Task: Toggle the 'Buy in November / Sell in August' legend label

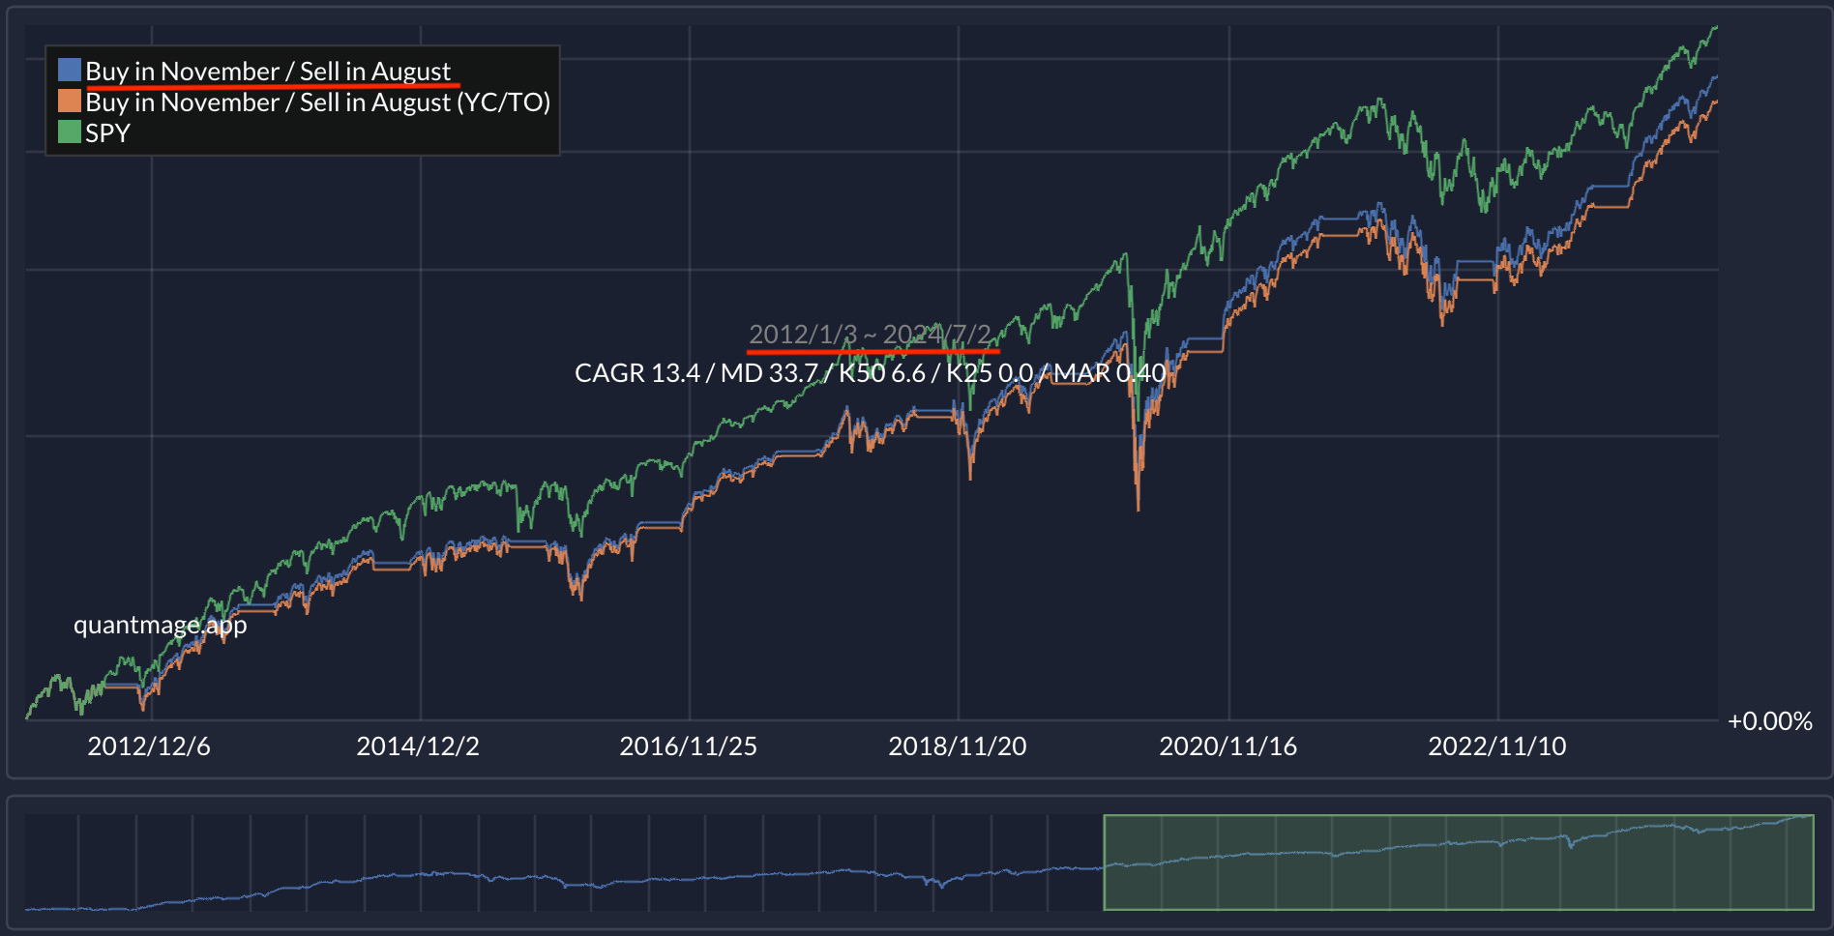Action: pos(268,71)
